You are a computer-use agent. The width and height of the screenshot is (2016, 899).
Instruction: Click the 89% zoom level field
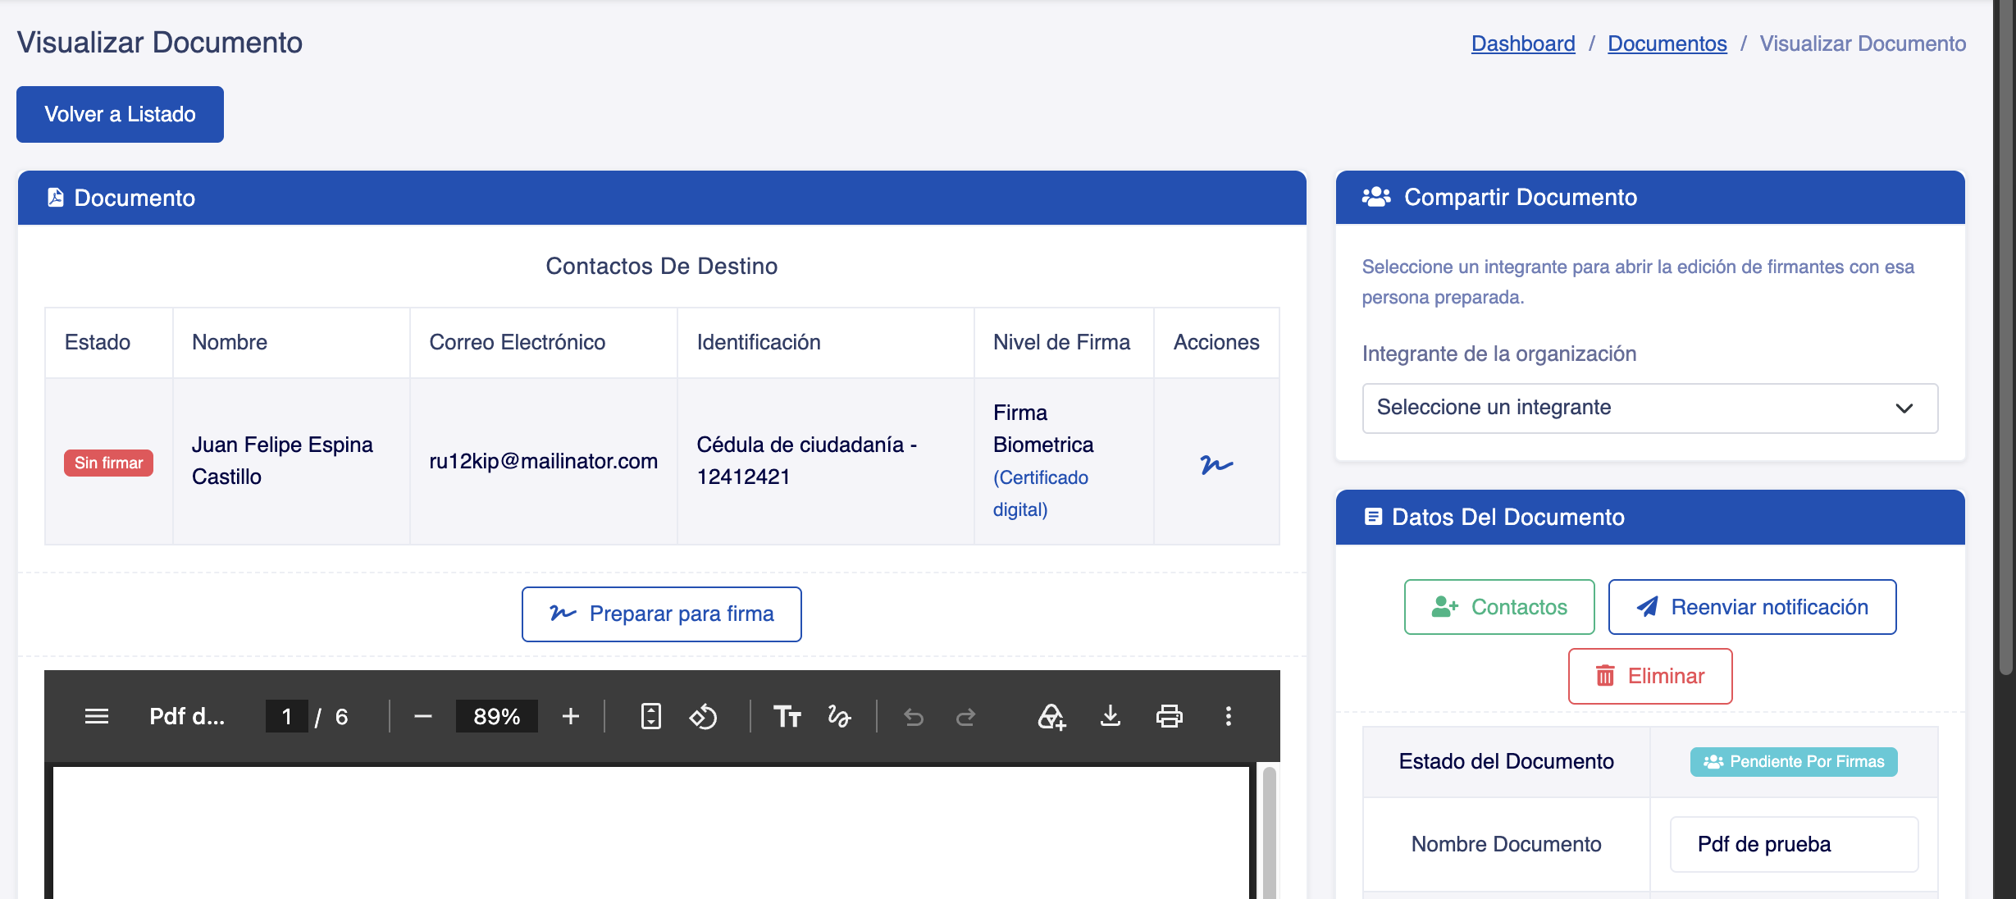coord(497,716)
